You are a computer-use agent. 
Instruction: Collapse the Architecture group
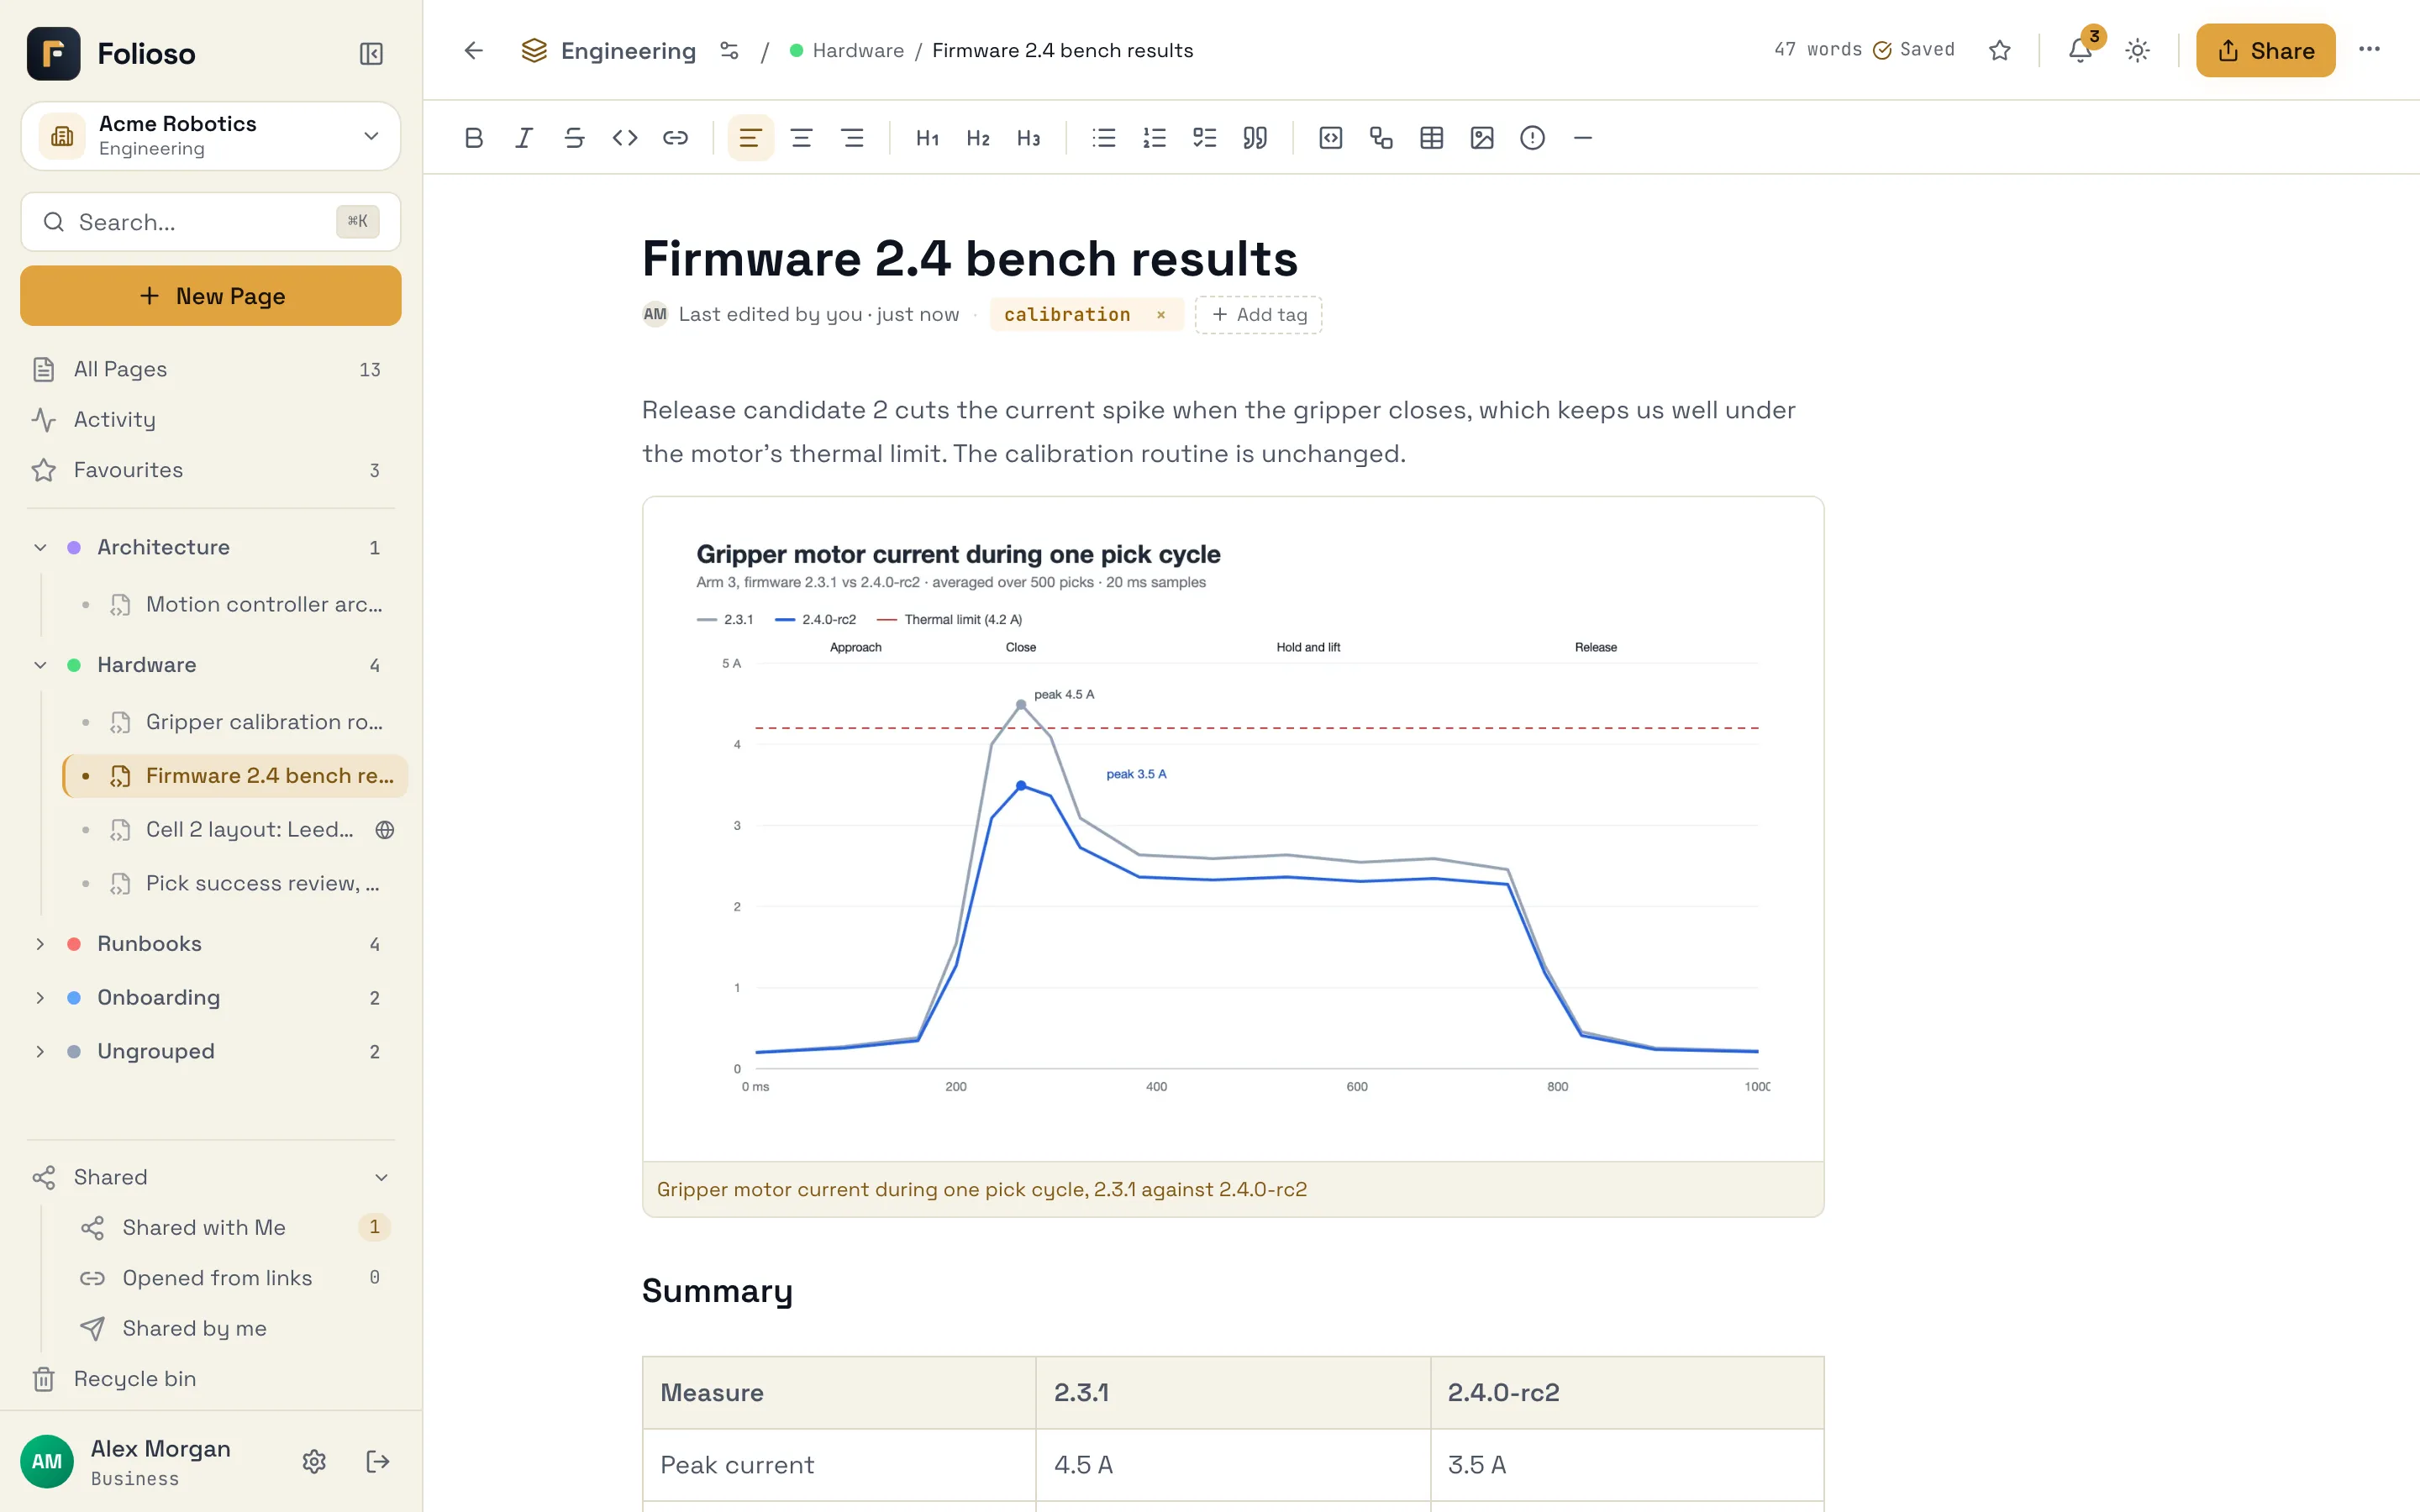tap(40, 547)
